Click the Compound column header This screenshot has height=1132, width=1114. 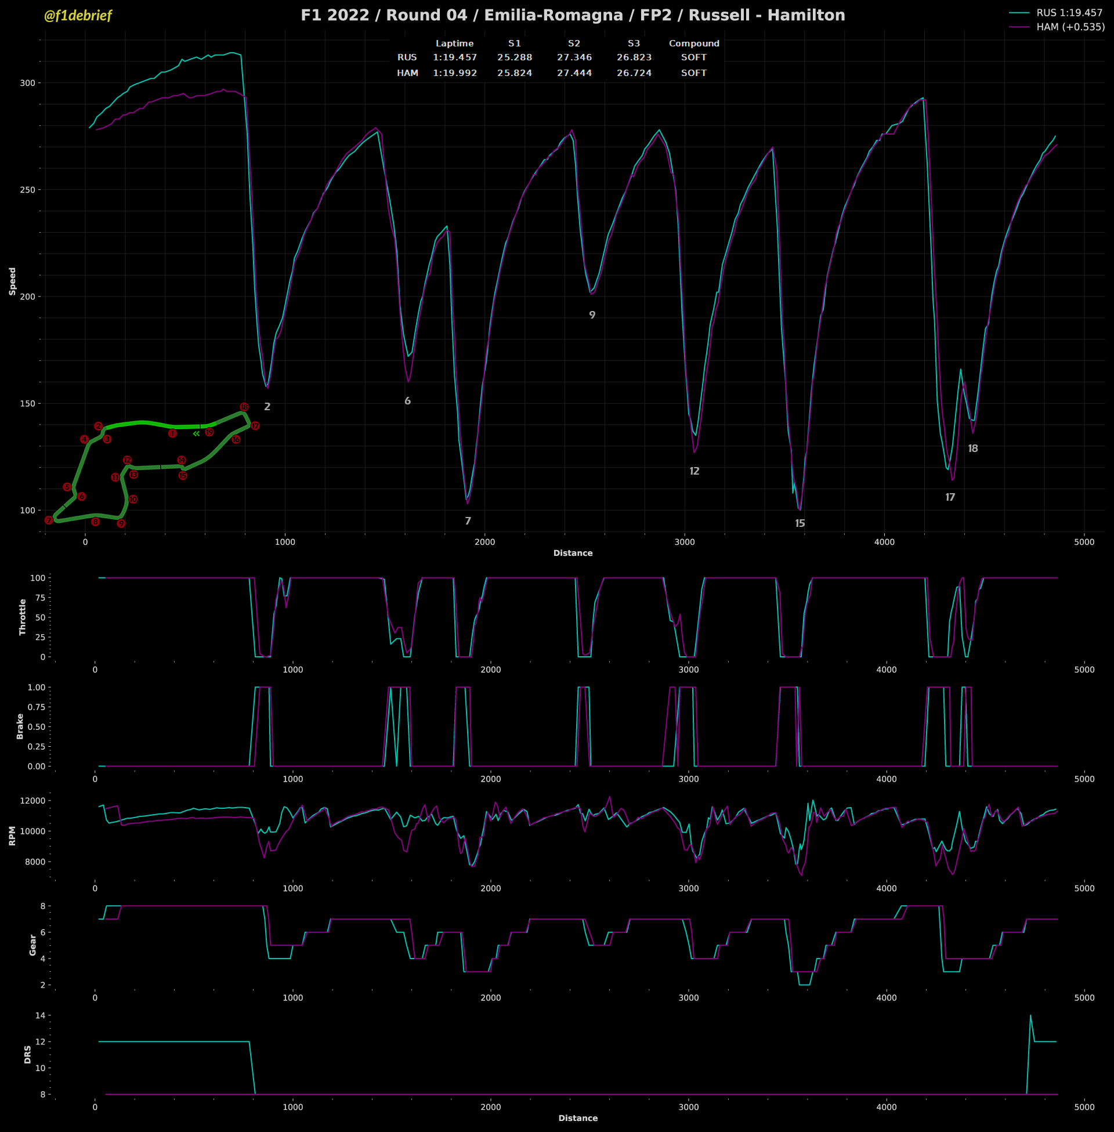(x=694, y=44)
